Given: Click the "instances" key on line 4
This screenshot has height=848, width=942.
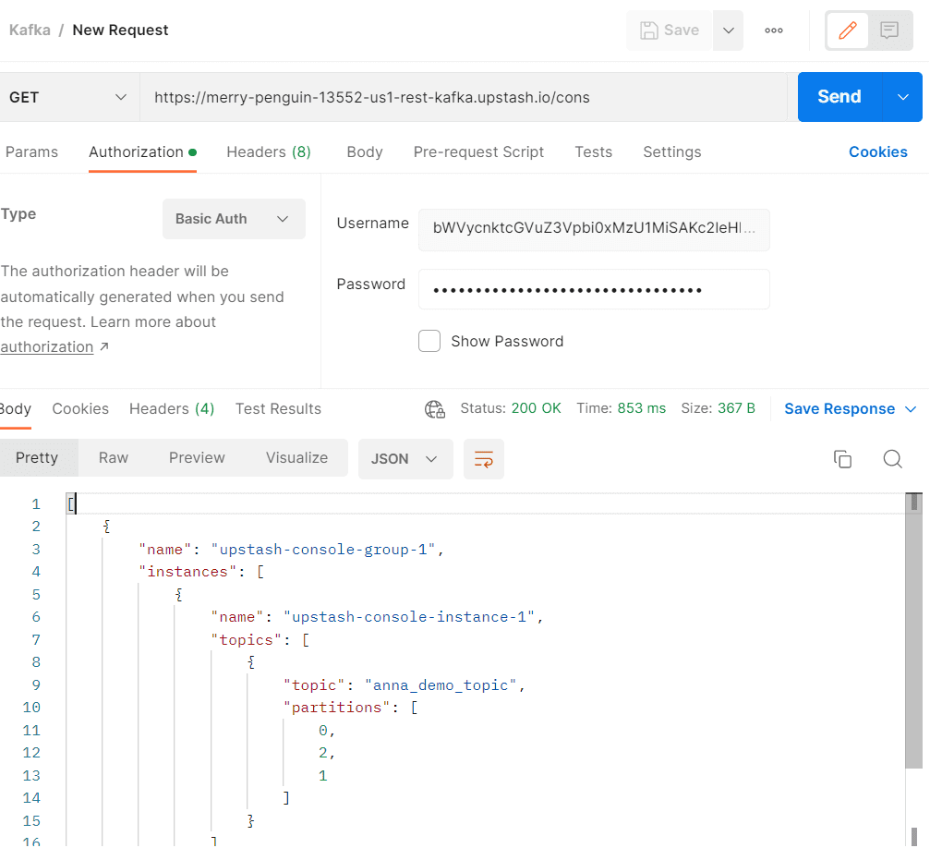Looking at the screenshot, I should 187,572.
